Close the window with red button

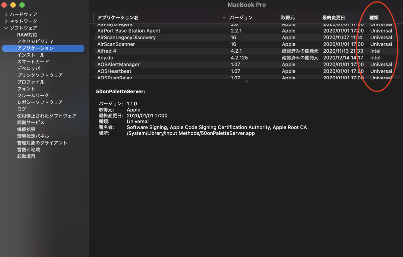tap(4, 5)
